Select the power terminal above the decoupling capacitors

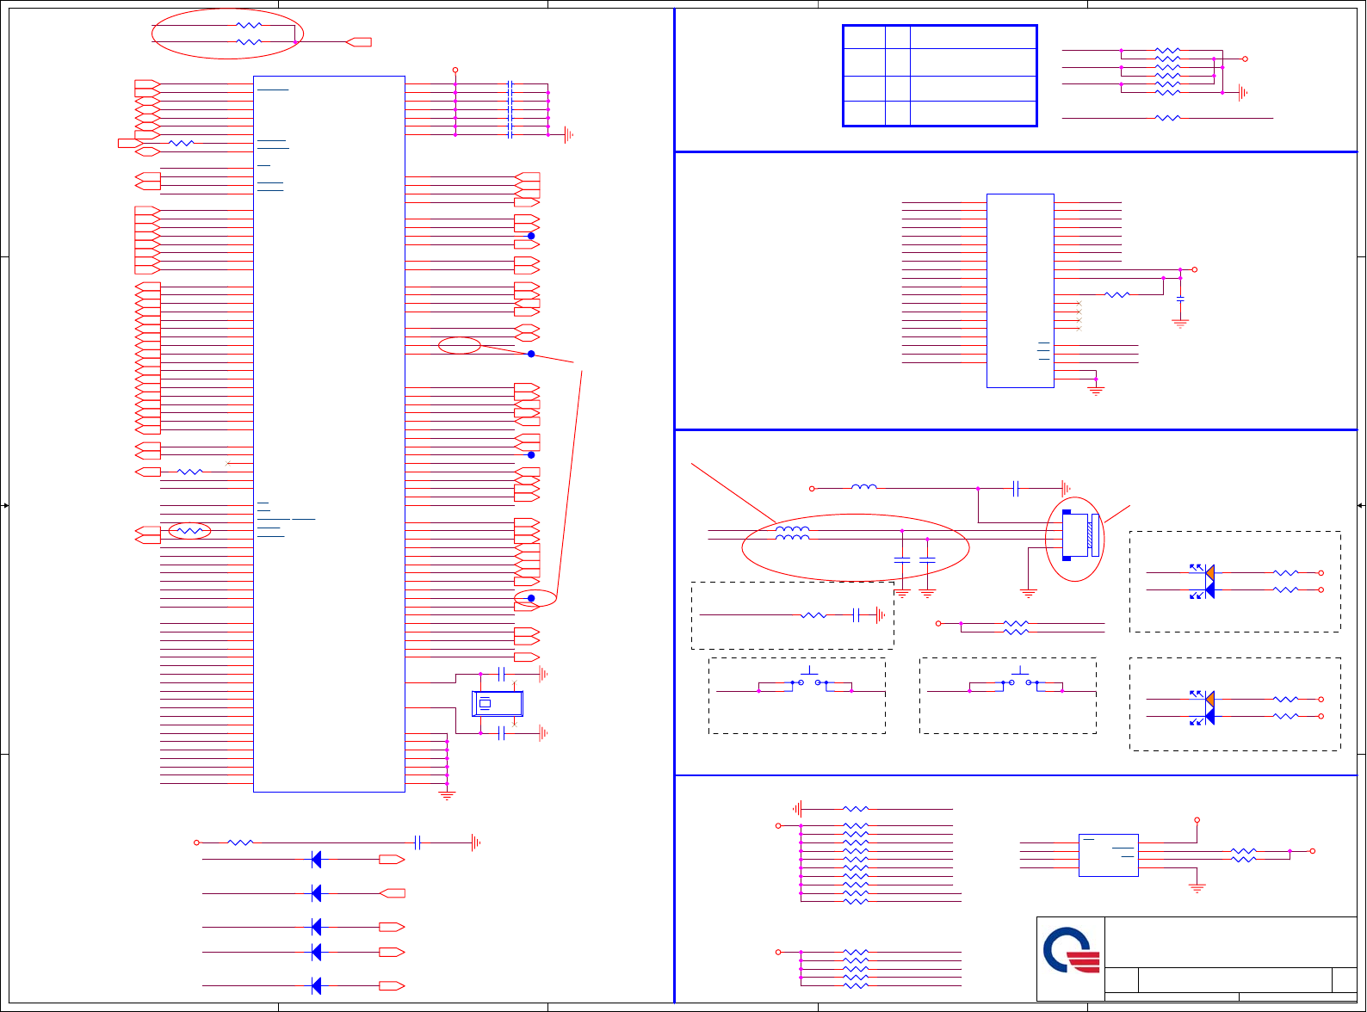pos(455,70)
